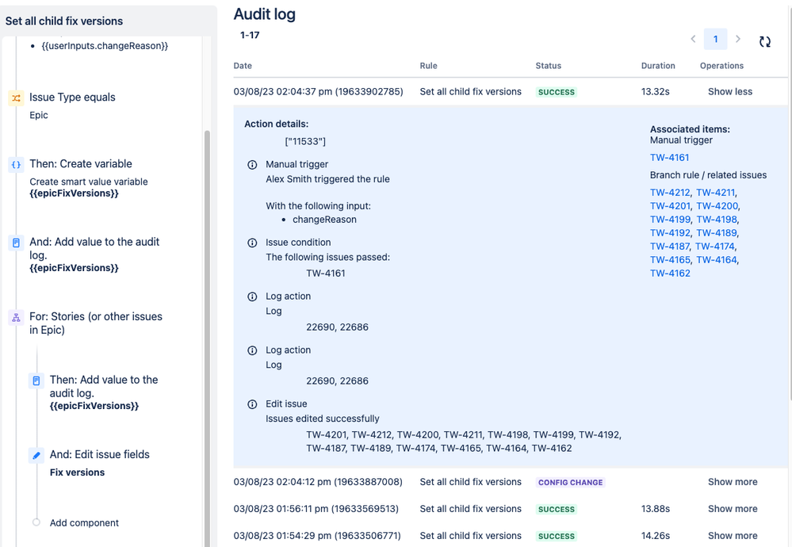Click the Operations column header

[x=721, y=66]
